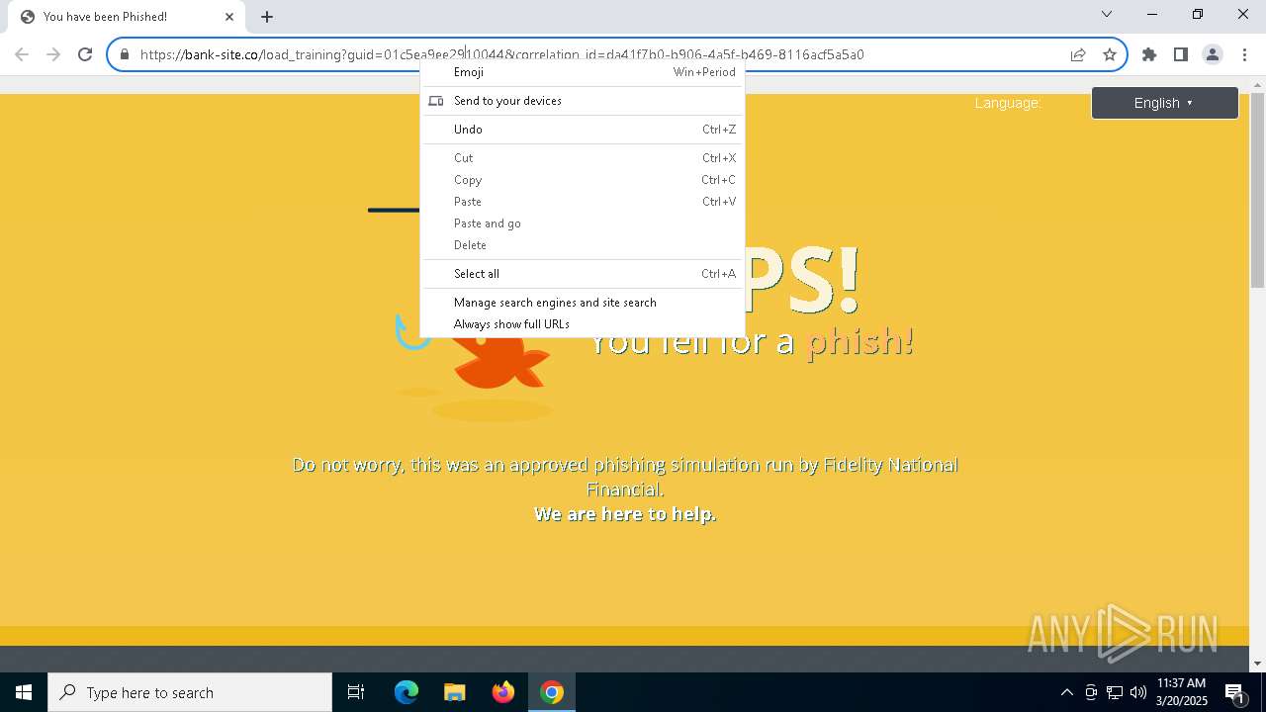Screen dimensions: 1266x712
Task: Click the share page icon in address bar
Action: (1078, 54)
